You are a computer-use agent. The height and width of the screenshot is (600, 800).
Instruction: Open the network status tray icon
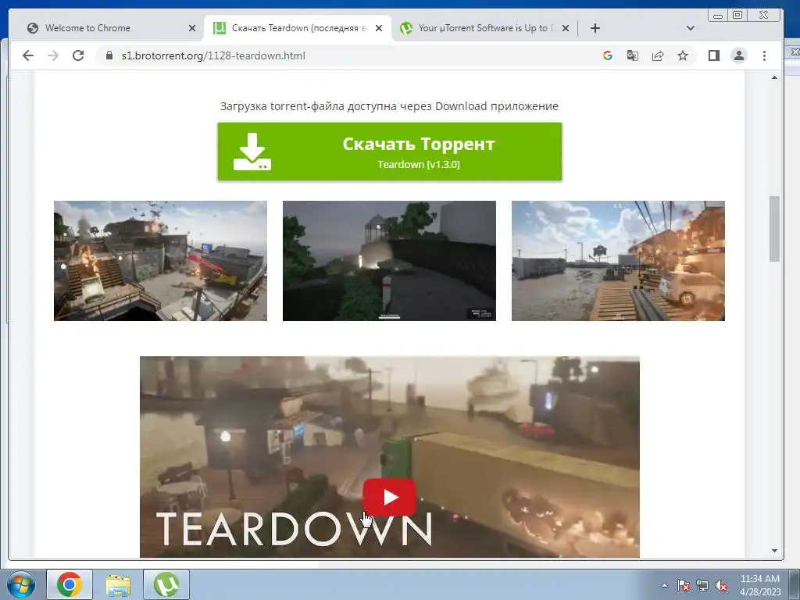tap(702, 585)
